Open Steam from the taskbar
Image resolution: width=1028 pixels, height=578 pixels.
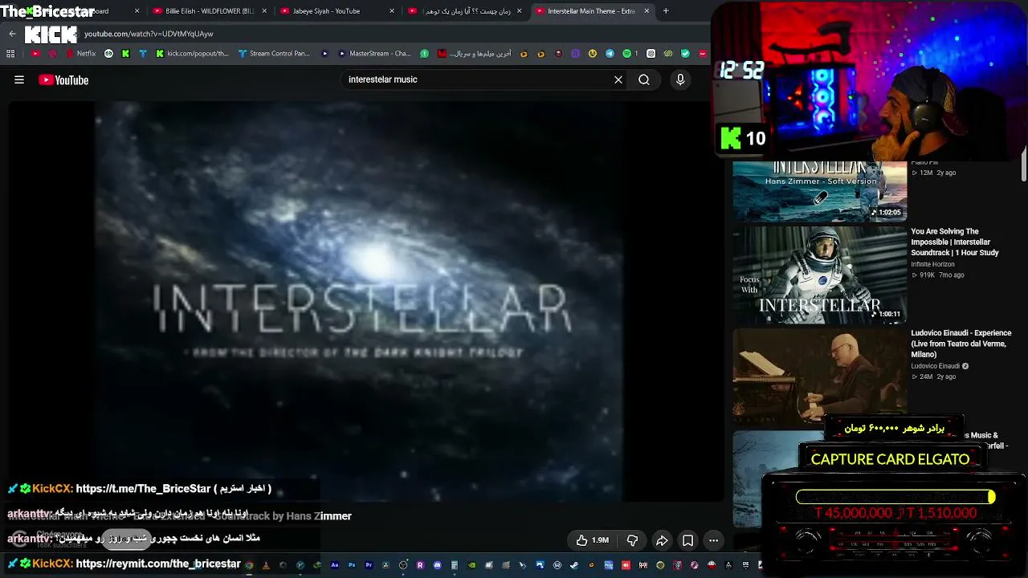point(574,565)
